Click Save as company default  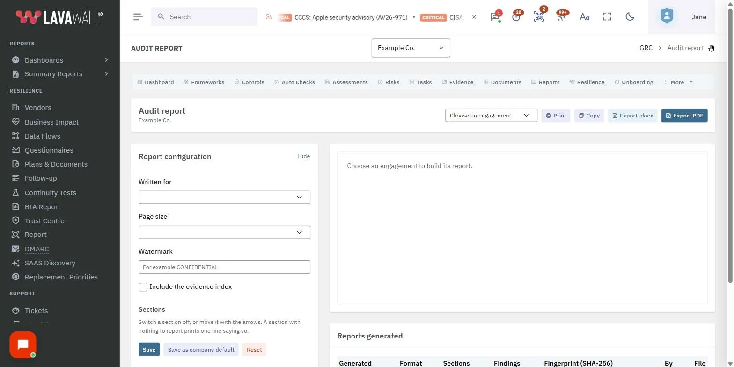[x=201, y=350]
